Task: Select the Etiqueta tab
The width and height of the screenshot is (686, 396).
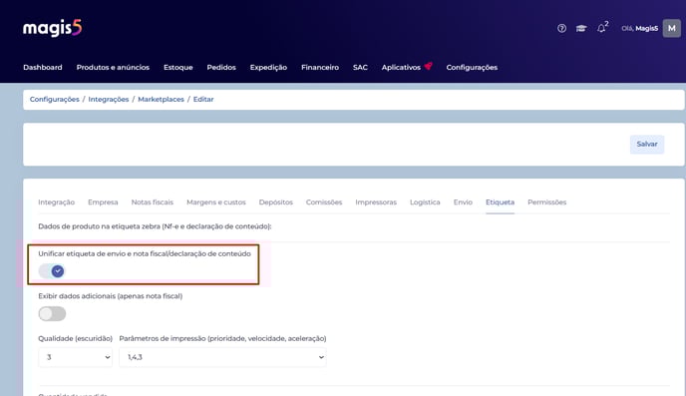Action: click(x=501, y=202)
